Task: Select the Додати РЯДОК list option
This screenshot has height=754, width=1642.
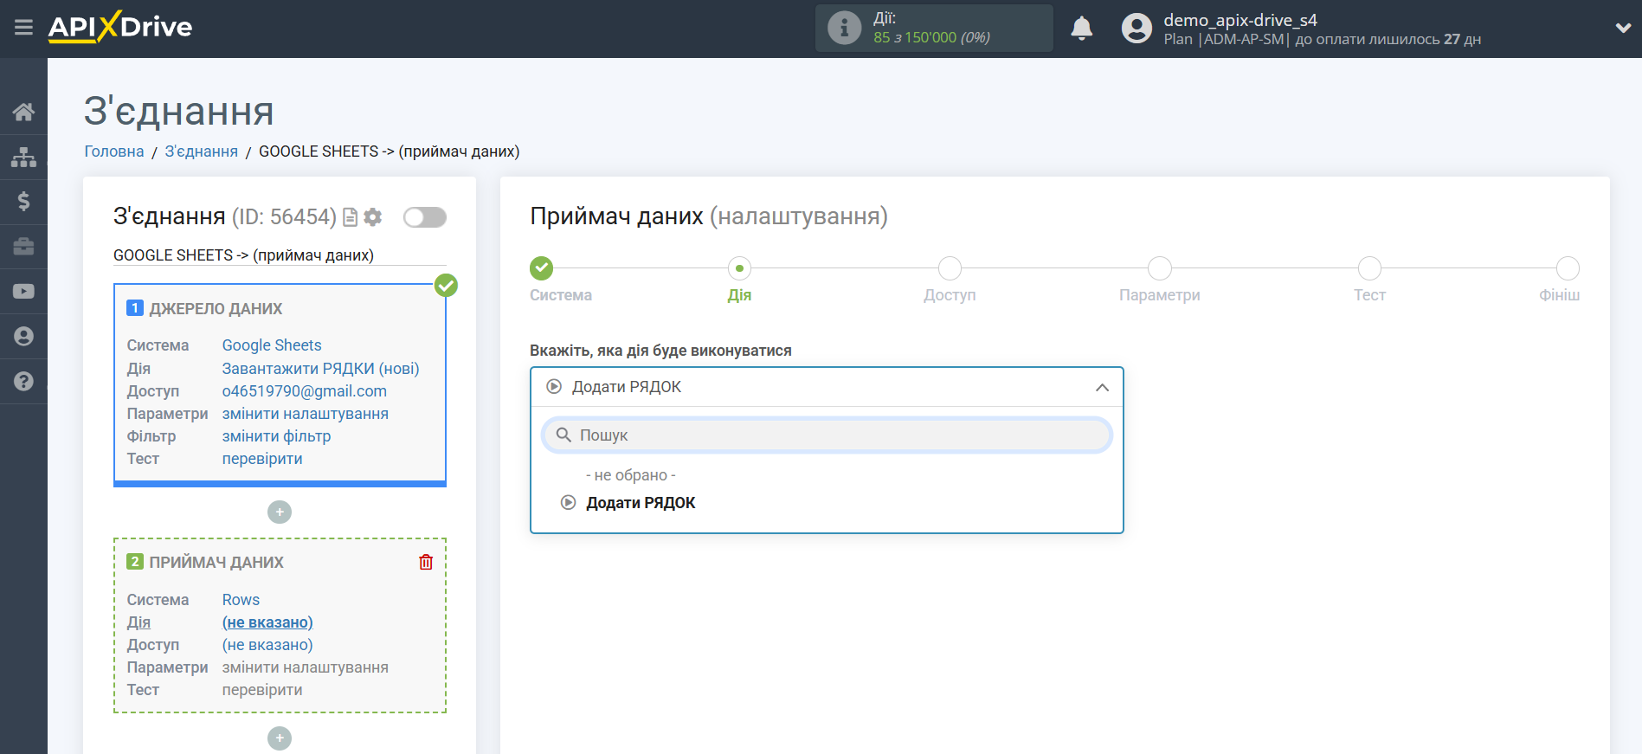Action: (x=641, y=503)
